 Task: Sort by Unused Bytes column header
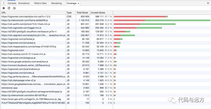[101, 13]
